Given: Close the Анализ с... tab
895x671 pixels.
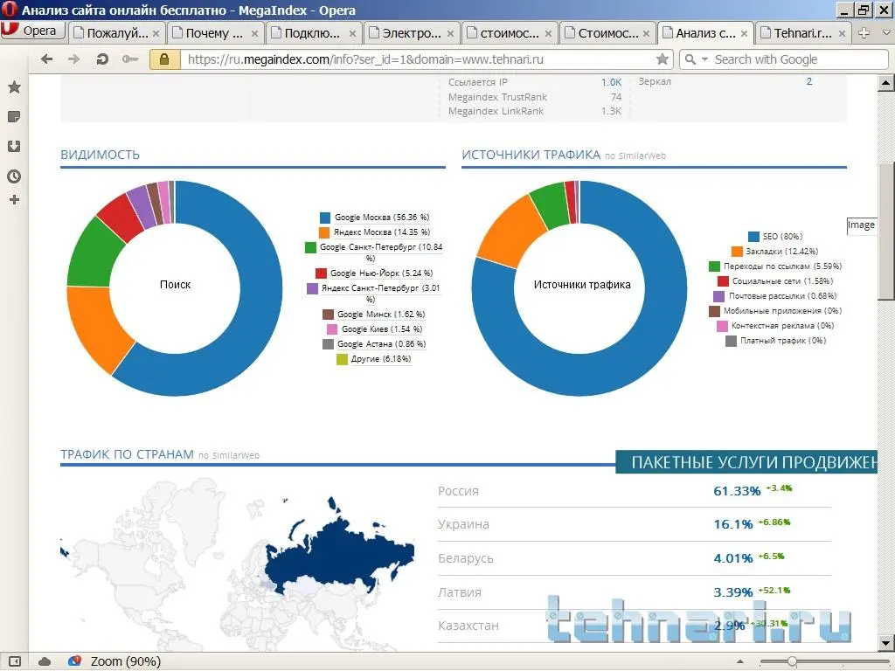Looking at the screenshot, I should point(745,34).
